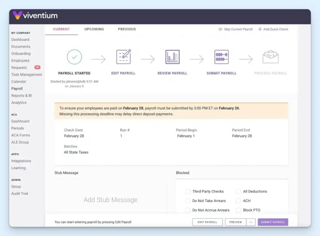Click the Run # value 1
Viewport: 320px width, 236px height.
(x=121, y=136)
